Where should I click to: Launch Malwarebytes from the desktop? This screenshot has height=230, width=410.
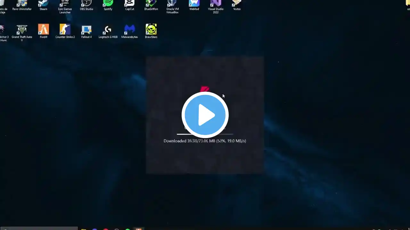[129, 31]
